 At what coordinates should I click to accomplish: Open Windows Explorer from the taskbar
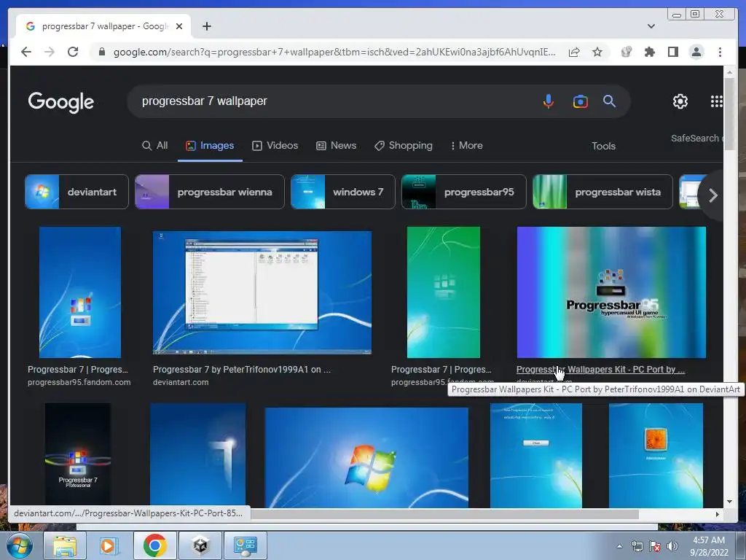coord(65,545)
